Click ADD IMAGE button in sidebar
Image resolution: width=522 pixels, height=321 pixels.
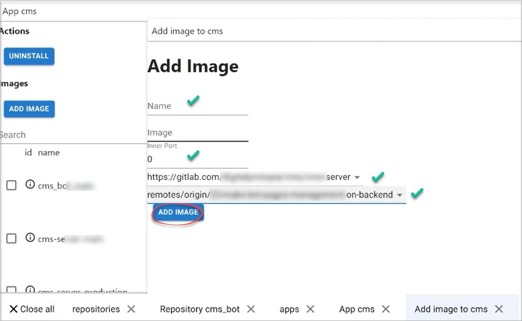(29, 109)
